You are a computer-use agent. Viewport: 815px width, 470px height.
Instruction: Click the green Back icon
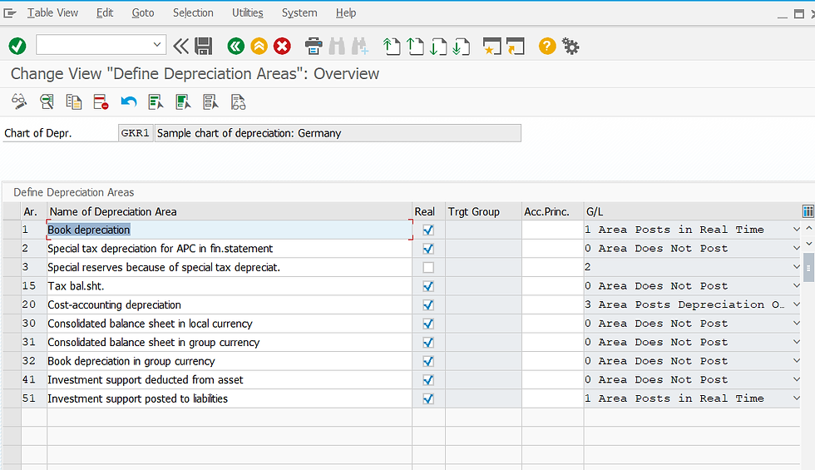pos(235,47)
